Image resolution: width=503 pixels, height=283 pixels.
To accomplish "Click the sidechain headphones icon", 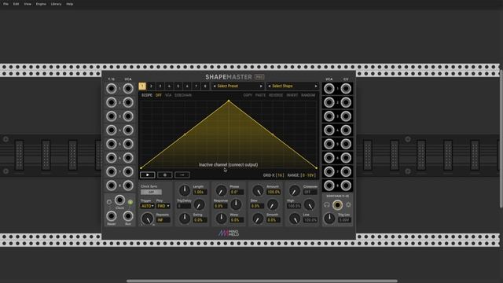I will coord(327,204).
